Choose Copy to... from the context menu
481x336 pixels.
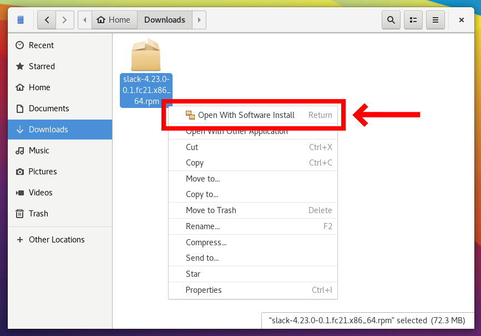(253, 194)
